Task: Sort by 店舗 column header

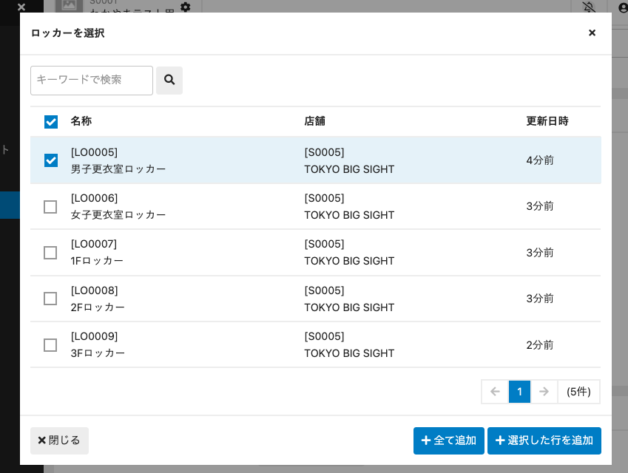Action: click(x=314, y=121)
